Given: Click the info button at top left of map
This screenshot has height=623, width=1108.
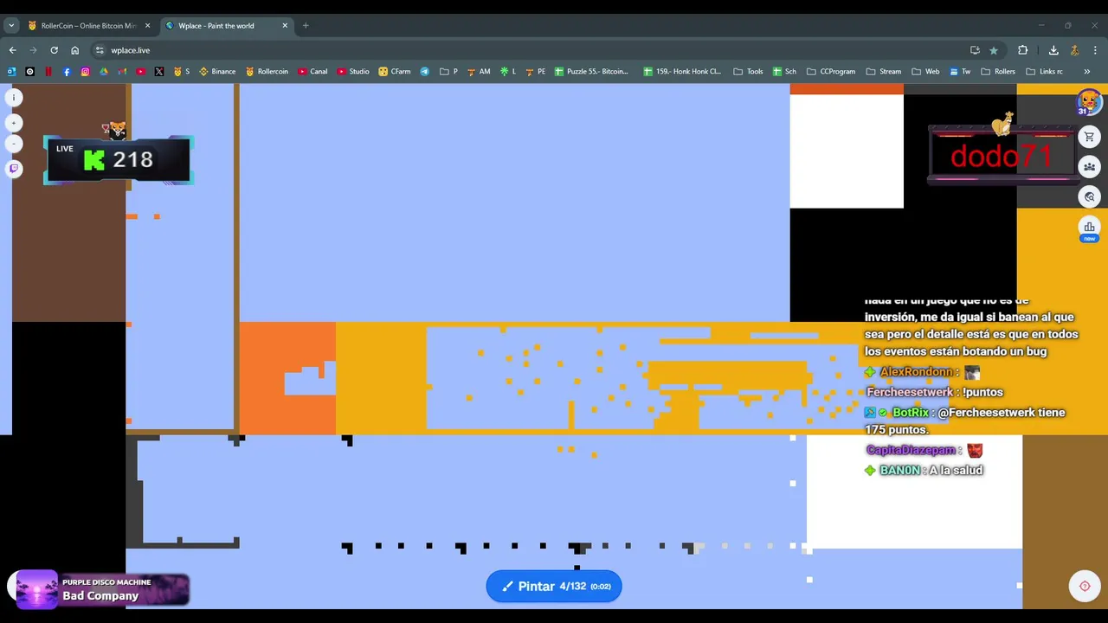Looking at the screenshot, I should pyautogui.click(x=14, y=98).
